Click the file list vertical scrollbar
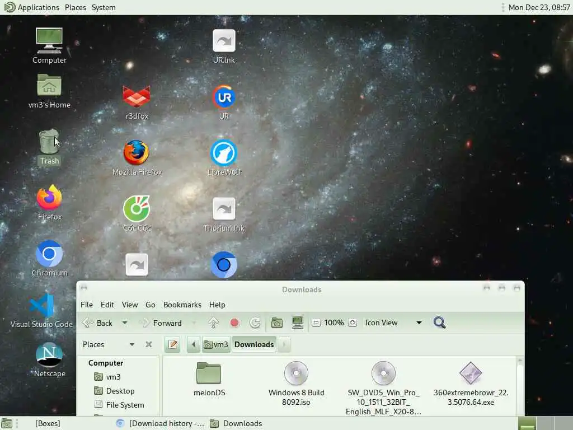This screenshot has height=430, width=573. click(x=520, y=386)
